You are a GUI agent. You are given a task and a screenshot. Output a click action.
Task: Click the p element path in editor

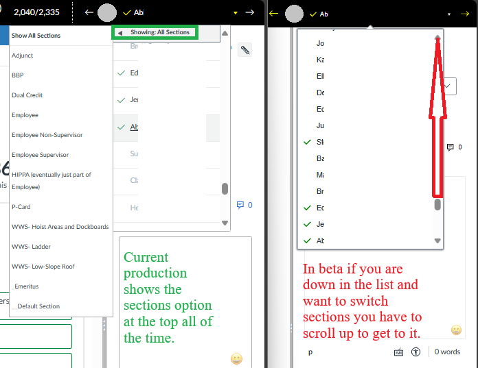tap(310, 352)
